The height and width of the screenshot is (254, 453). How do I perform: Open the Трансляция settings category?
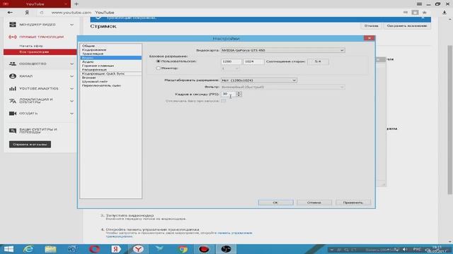[x=93, y=54]
